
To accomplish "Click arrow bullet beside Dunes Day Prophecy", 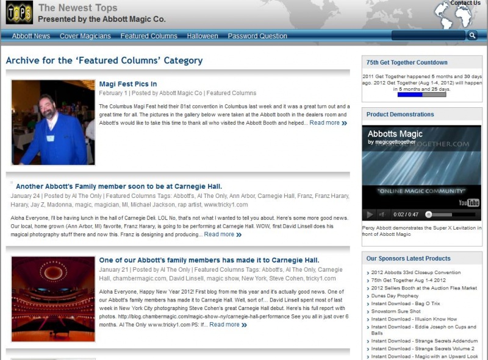I will [x=368, y=296].
